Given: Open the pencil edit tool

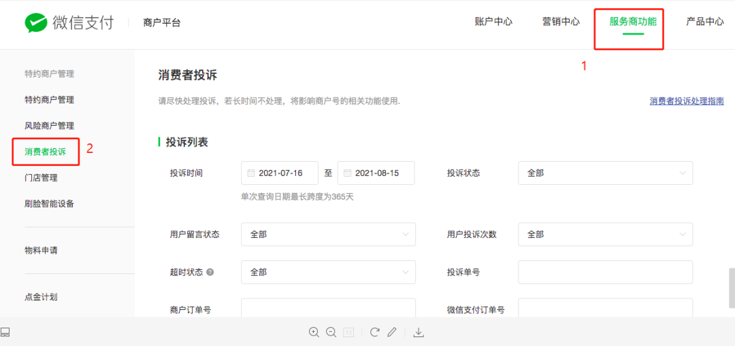Looking at the screenshot, I should [x=392, y=332].
